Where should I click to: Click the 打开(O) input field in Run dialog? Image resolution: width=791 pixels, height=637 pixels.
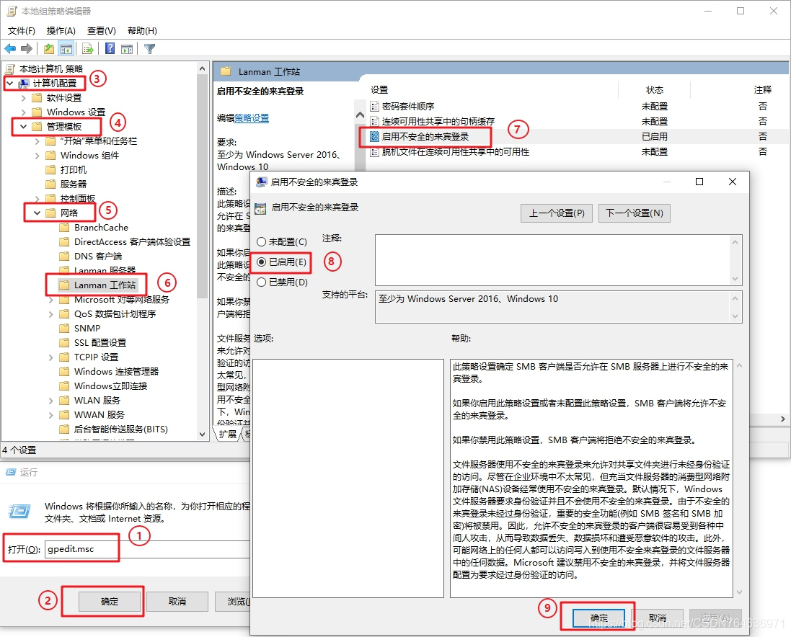tap(147, 549)
